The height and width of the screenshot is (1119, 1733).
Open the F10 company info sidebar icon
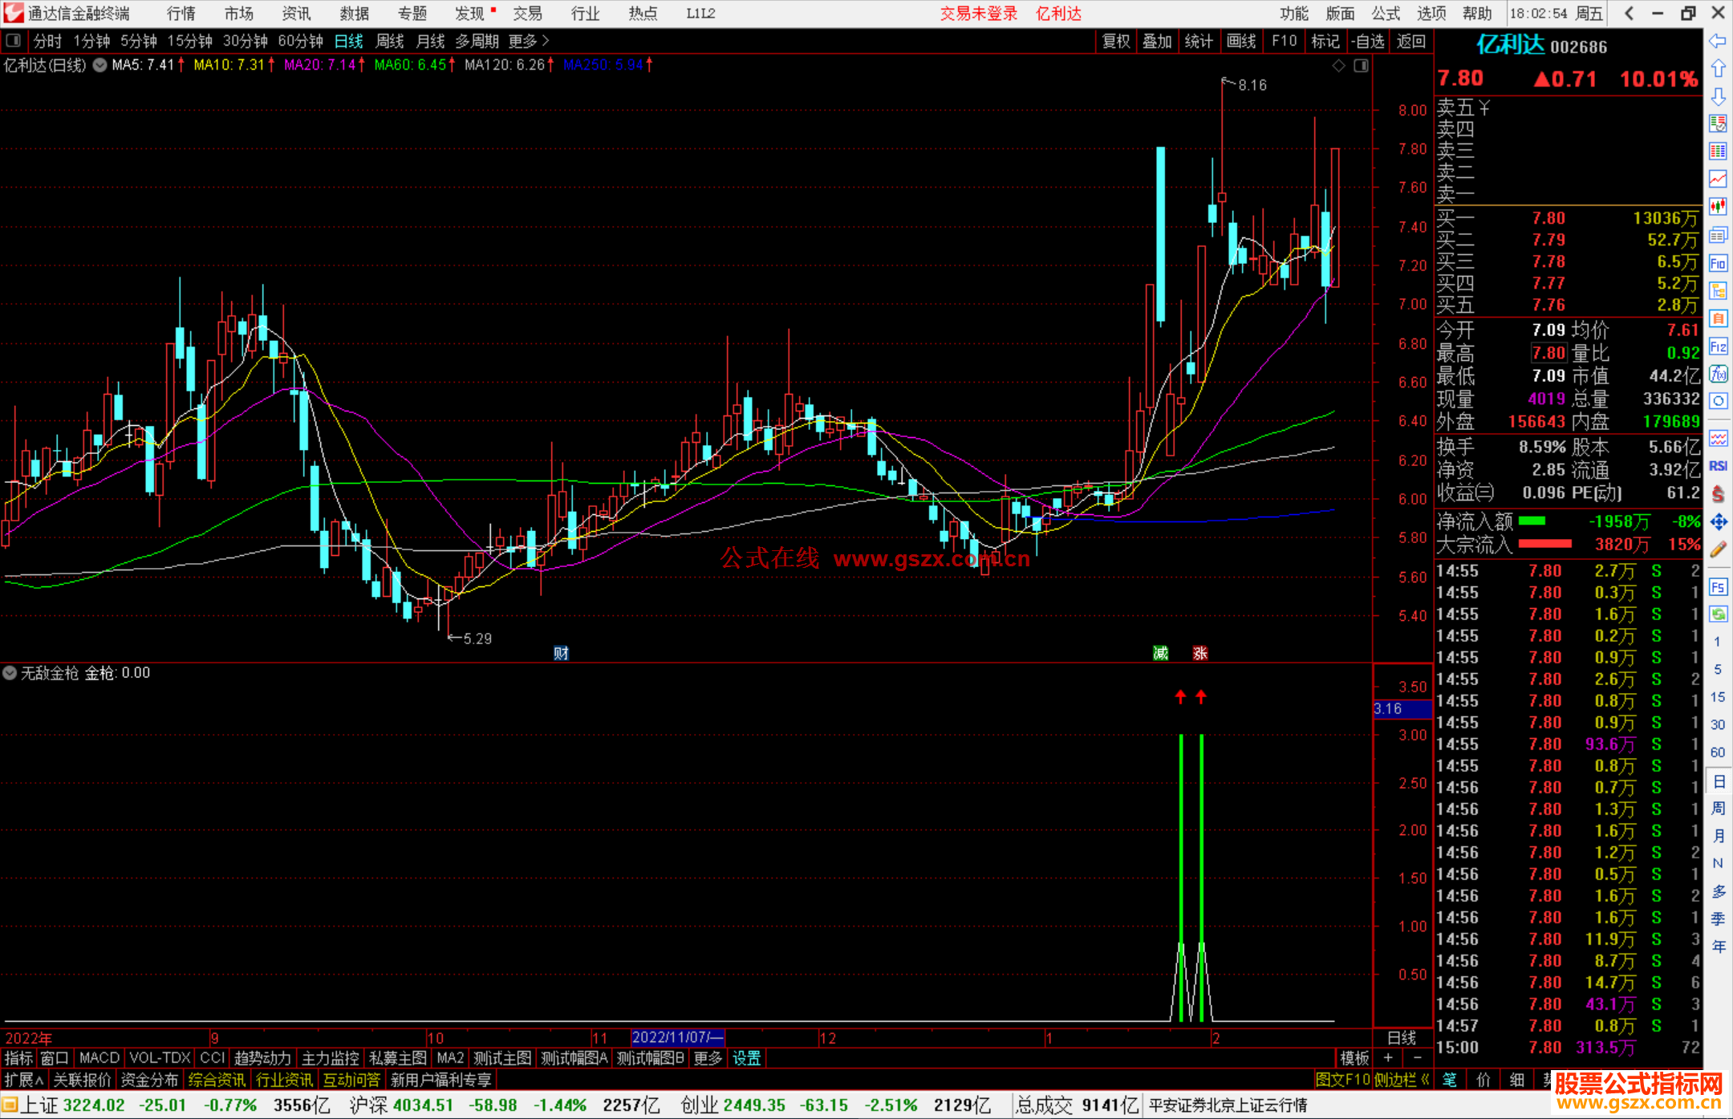[1718, 263]
